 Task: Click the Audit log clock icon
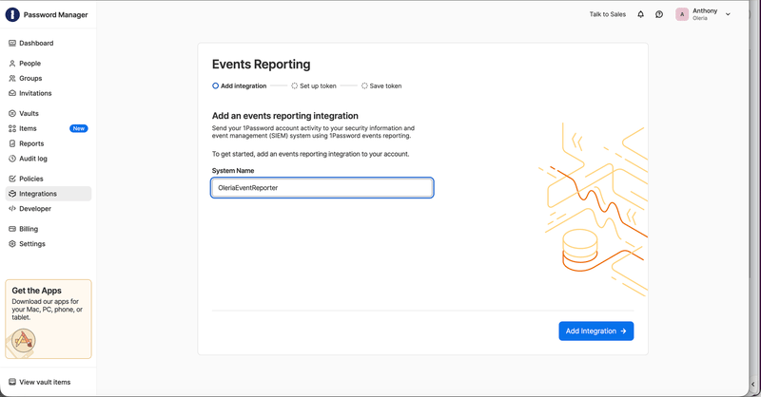point(12,159)
